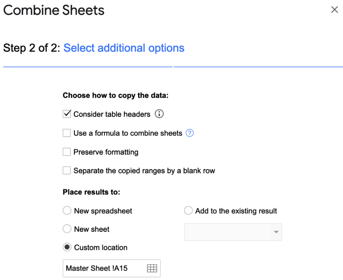Click the Step 2 of 2 label
The height and width of the screenshot is (280, 343).
pyautogui.click(x=30, y=48)
